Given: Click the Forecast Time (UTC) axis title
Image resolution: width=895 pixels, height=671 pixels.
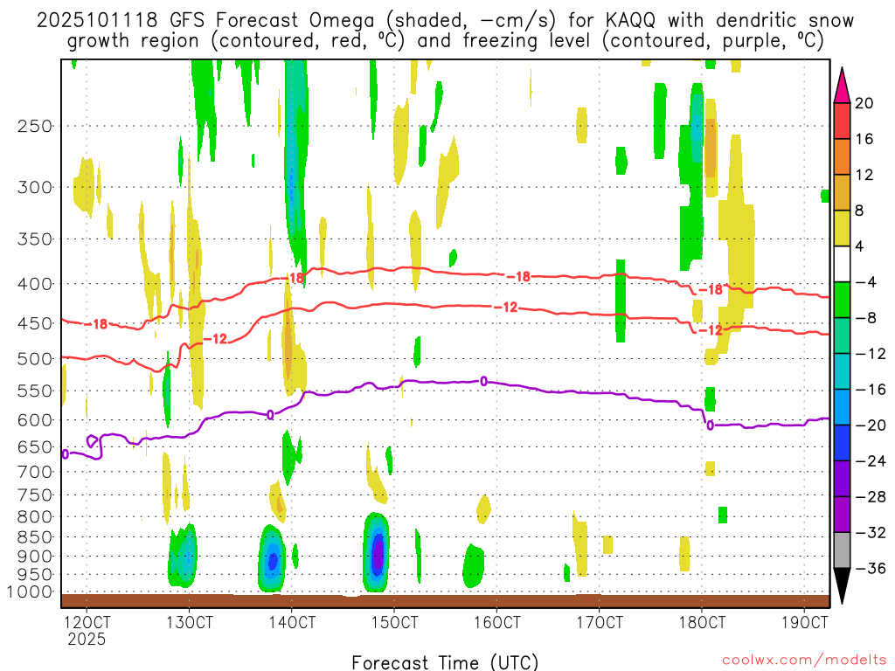Looking at the screenshot, I should pyautogui.click(x=445, y=662).
